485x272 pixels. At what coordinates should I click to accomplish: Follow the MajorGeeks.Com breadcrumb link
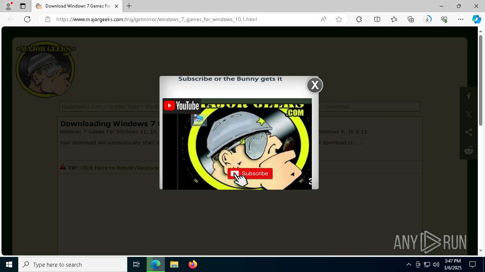pyautogui.click(x=81, y=107)
